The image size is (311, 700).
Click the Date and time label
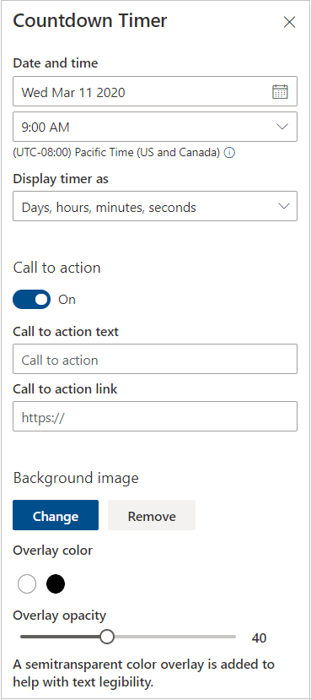point(56,63)
